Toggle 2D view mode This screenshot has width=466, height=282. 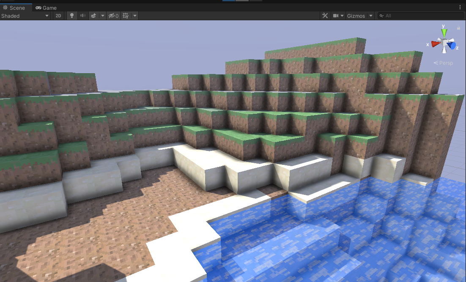click(58, 16)
